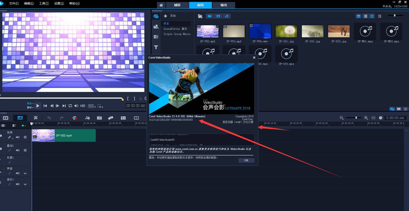This screenshot has width=409, height=211.
Task: Open the 文件(F) menu
Action: [x=14, y=4]
